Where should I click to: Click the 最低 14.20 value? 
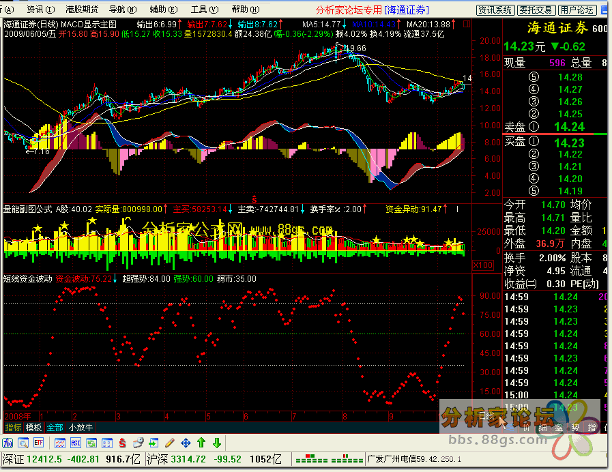click(553, 231)
